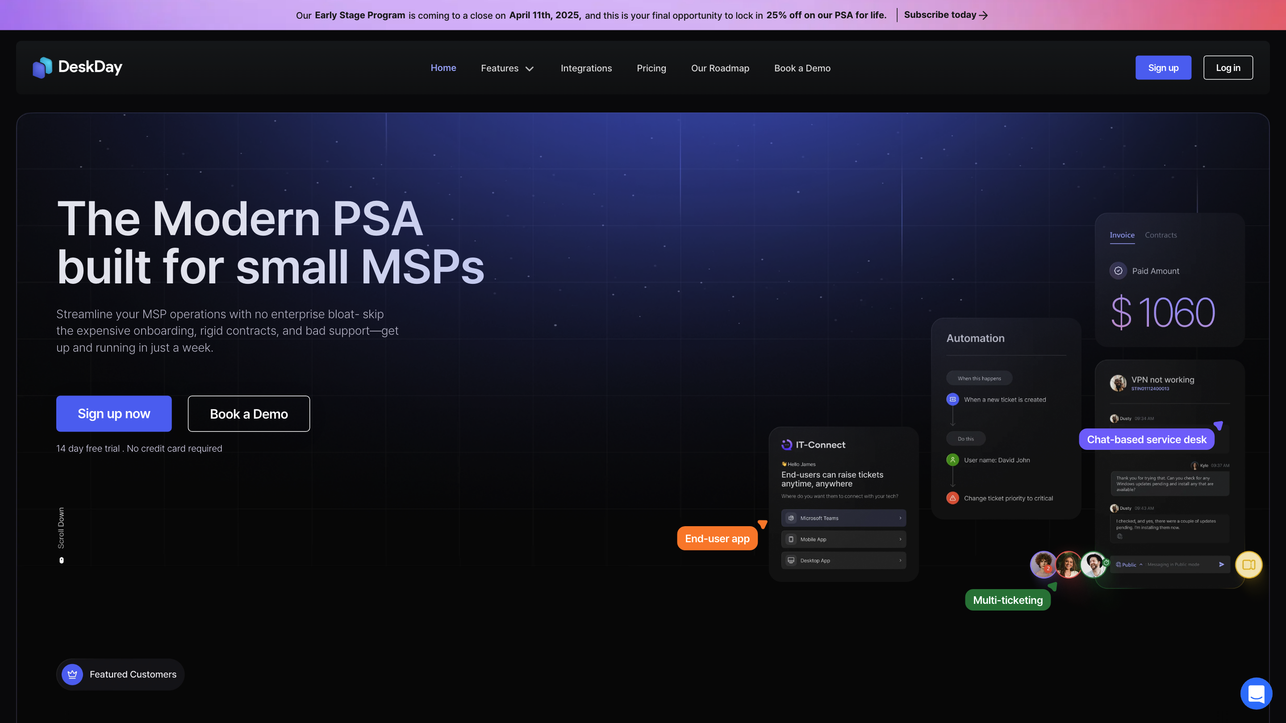Click the green user name step icon
This screenshot has height=723, width=1286.
952,460
